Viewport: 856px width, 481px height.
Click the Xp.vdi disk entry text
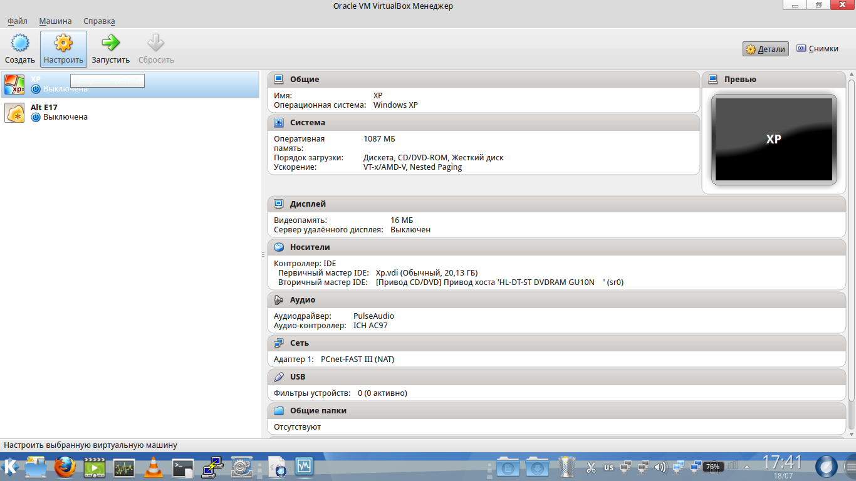click(427, 273)
